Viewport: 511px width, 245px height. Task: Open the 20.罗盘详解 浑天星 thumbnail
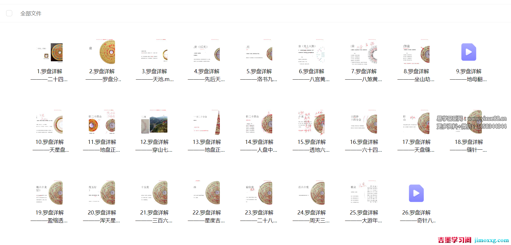102,193
